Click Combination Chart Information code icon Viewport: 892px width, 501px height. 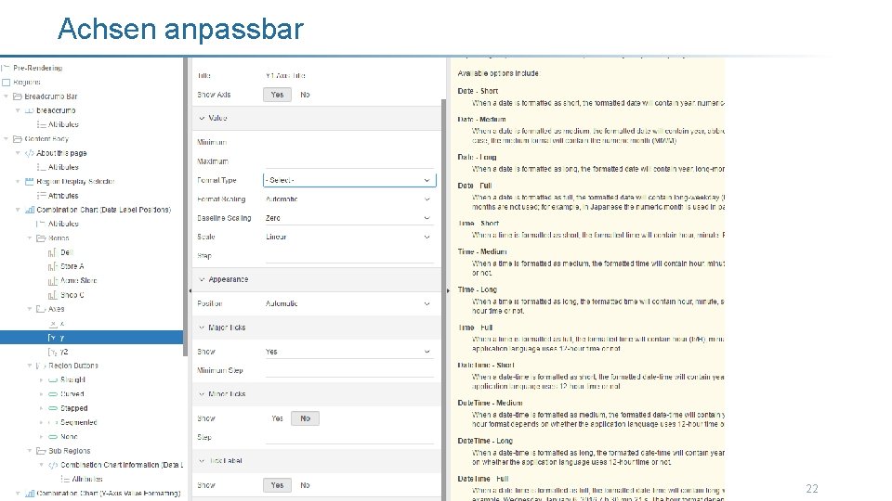[53, 465]
